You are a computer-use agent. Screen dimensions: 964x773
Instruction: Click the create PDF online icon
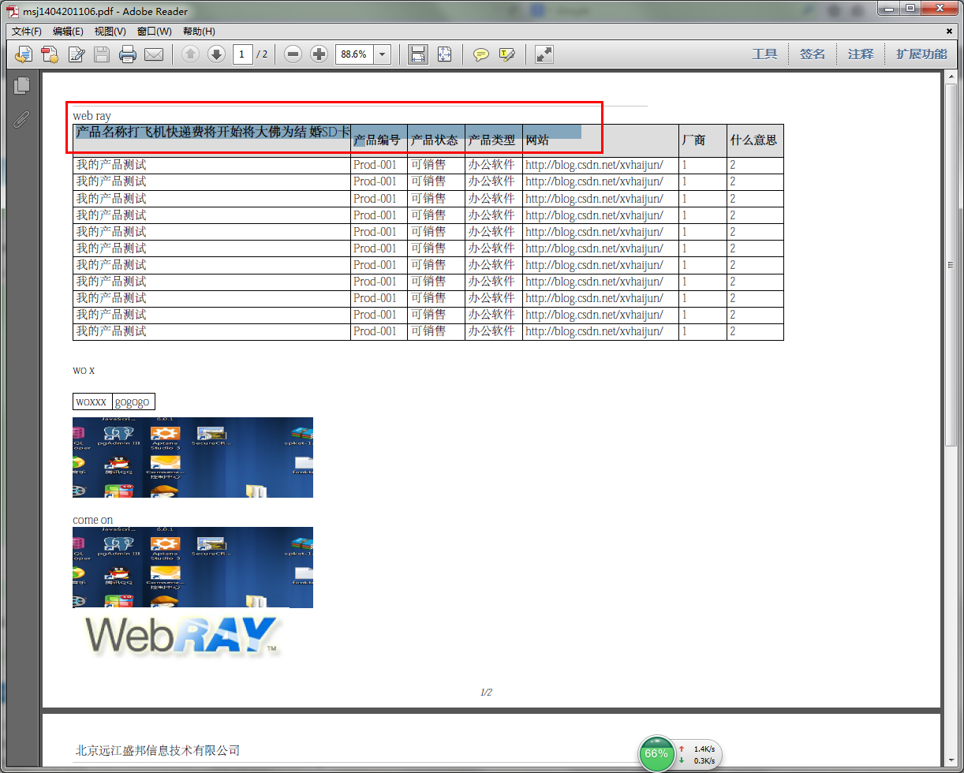(x=50, y=54)
